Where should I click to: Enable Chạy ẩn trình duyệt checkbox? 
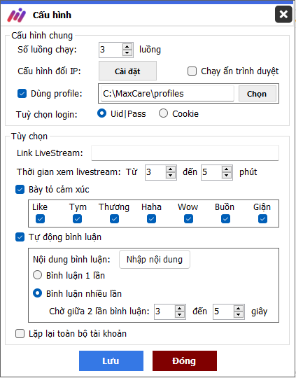pyautogui.click(x=192, y=71)
